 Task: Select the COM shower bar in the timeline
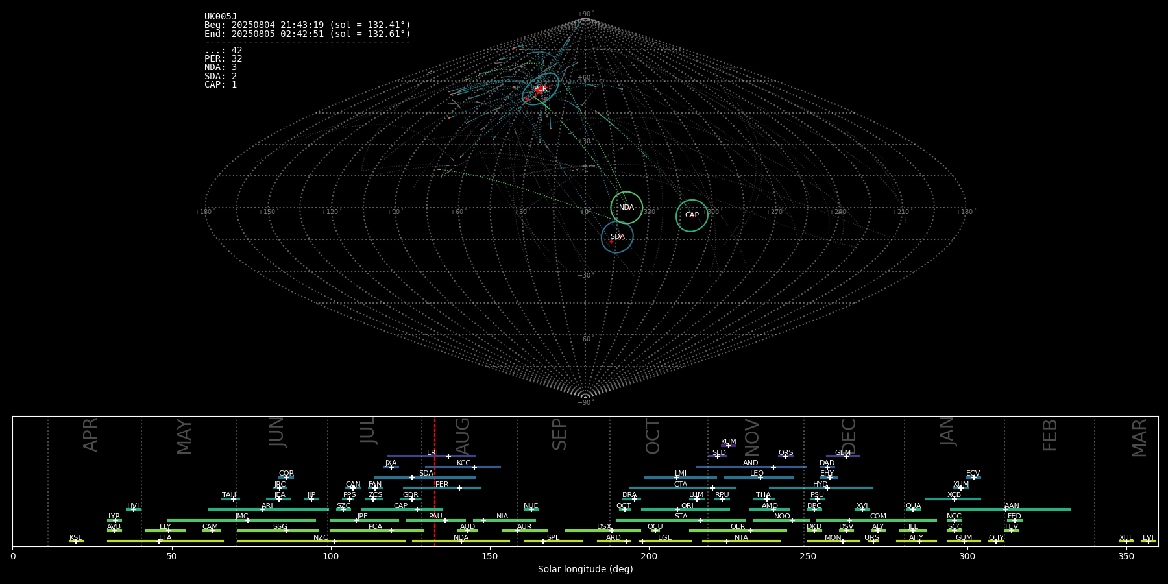coord(877,520)
